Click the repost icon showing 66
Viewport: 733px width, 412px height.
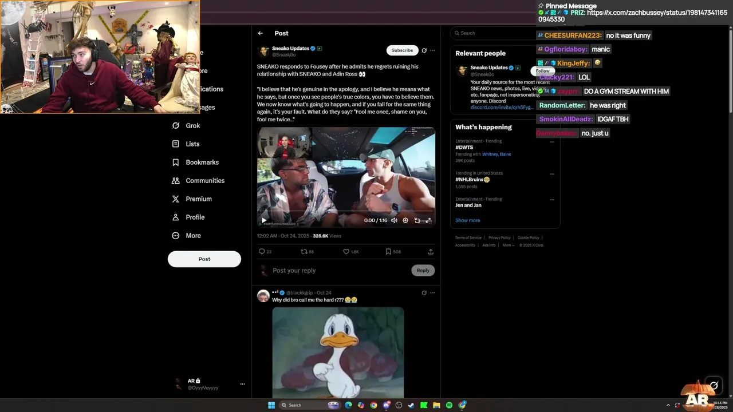click(x=308, y=252)
